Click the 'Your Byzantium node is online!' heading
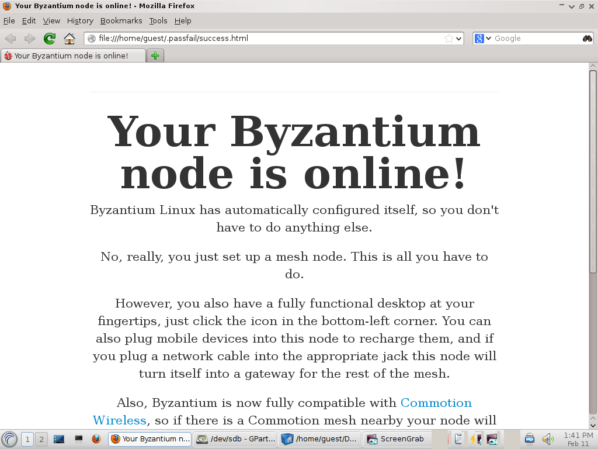 click(294, 153)
